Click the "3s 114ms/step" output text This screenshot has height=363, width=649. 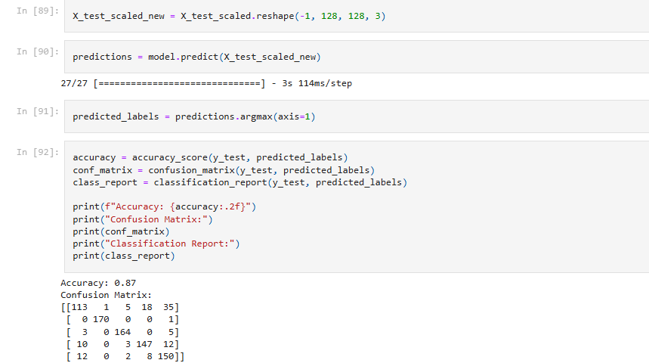(317, 83)
